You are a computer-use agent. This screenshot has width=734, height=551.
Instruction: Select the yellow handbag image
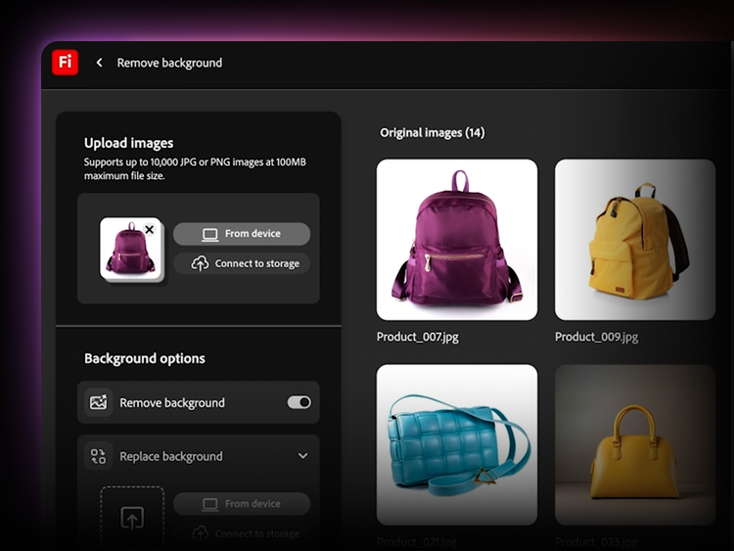click(635, 444)
